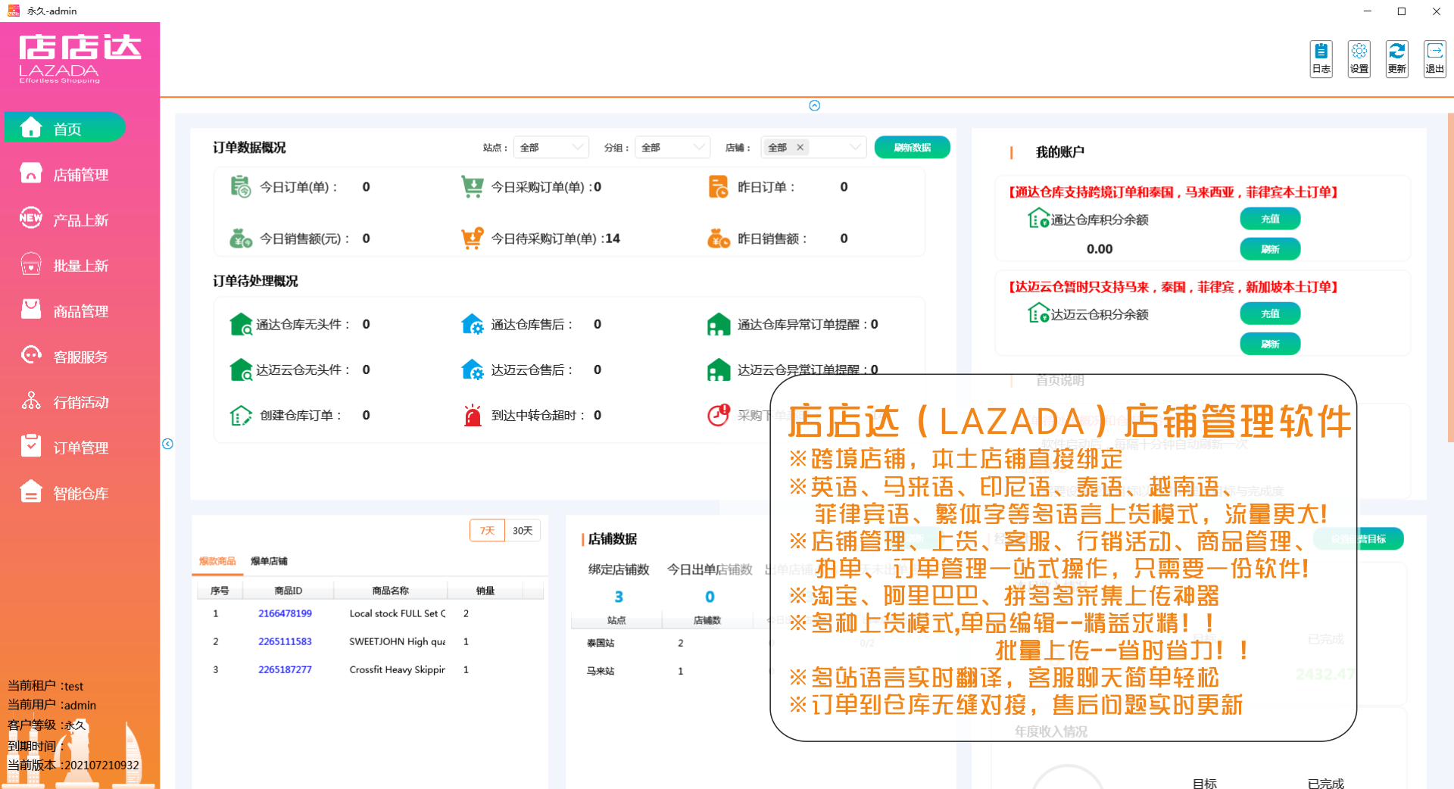The width and height of the screenshot is (1454, 789).
Task: Click the 通达仓库无头件 house icon
Action: (241, 324)
